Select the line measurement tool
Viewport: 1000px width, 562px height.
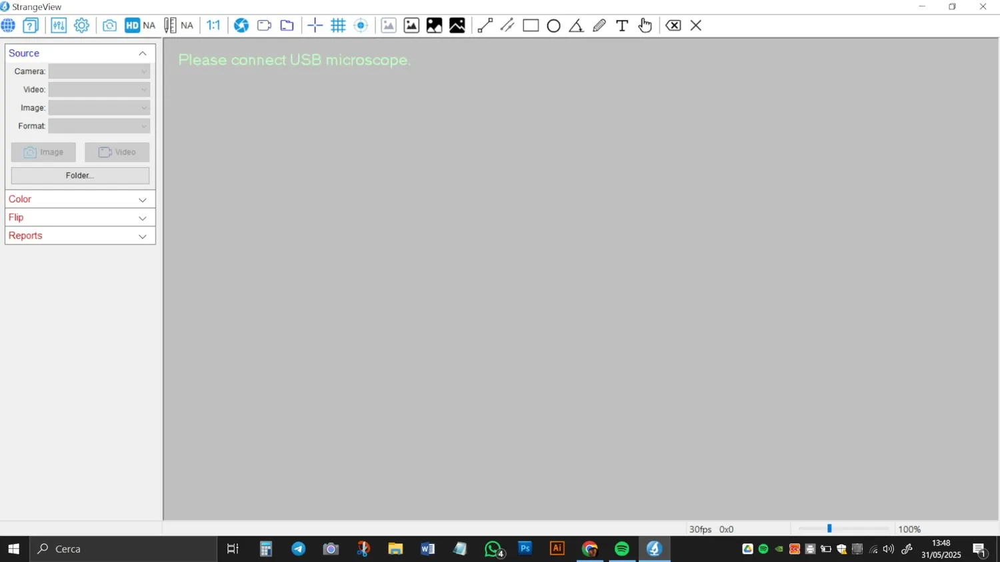(x=485, y=26)
